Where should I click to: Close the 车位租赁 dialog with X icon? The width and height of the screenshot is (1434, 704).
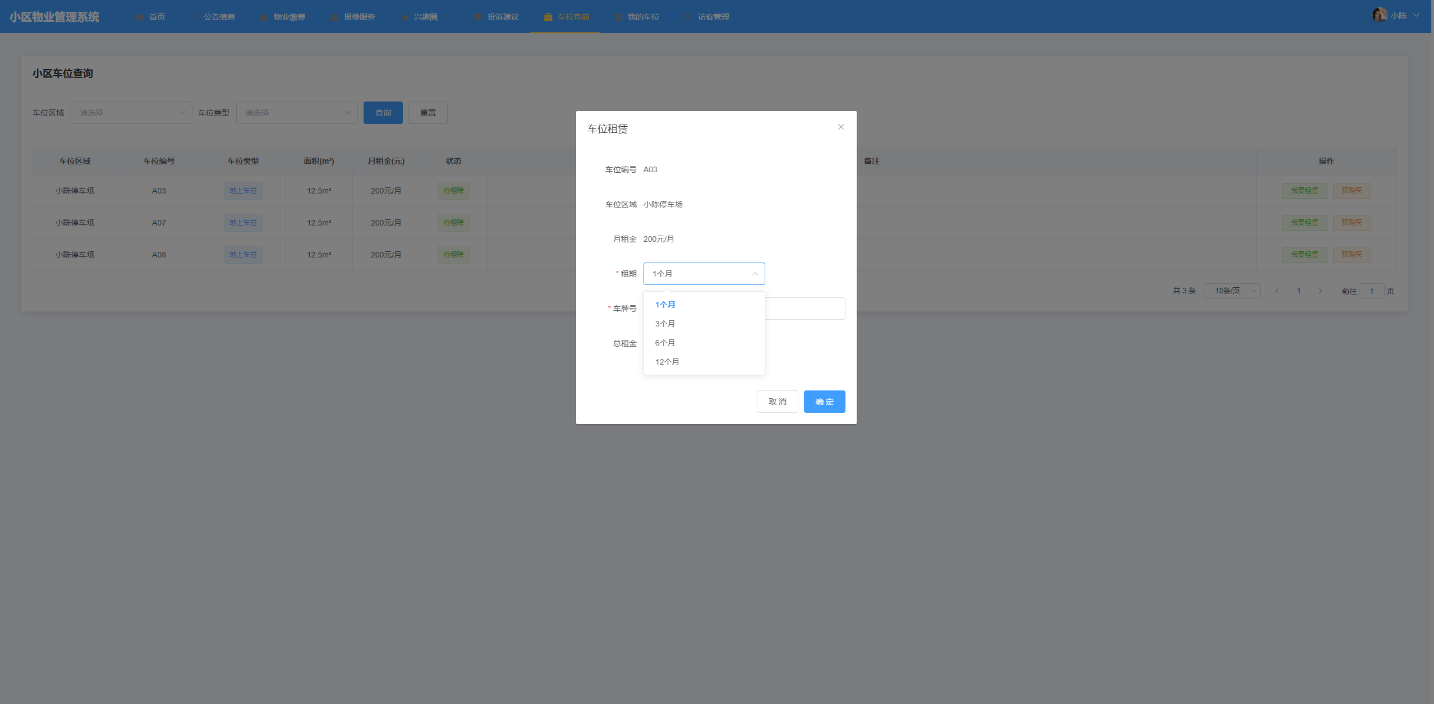[x=840, y=127]
